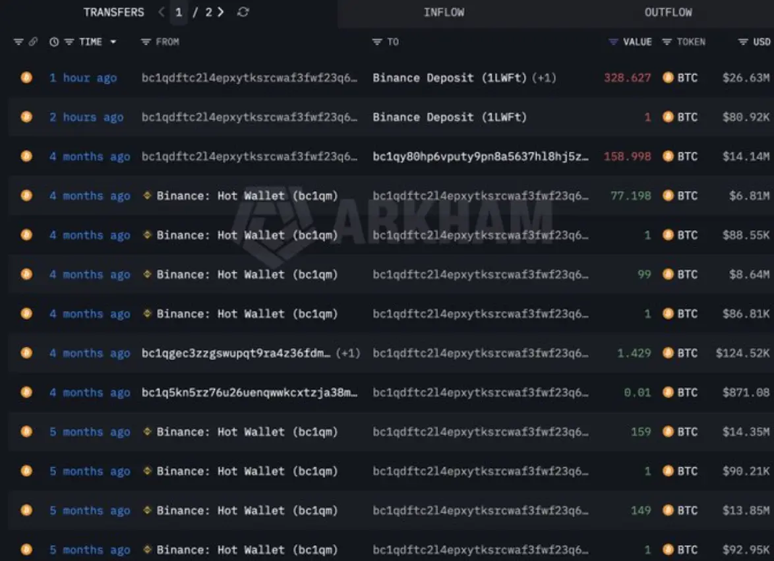Click the transaction icon of the 77.198 BTC row

click(26, 196)
